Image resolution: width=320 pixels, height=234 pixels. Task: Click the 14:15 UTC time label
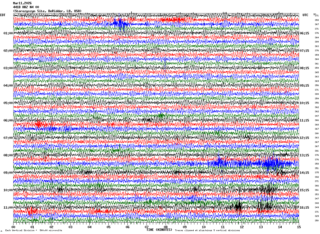coord(304,173)
